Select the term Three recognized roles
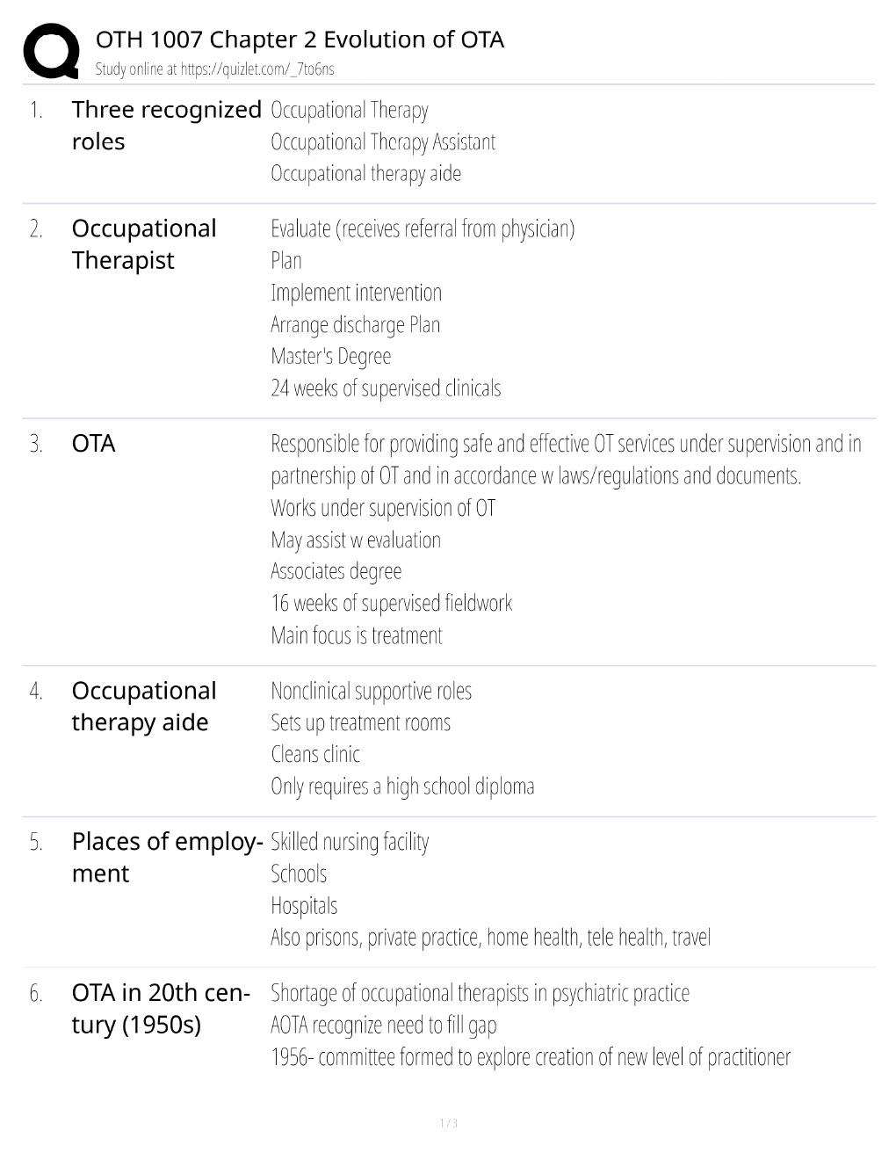This screenshot has width=896, height=1160. 167,126
